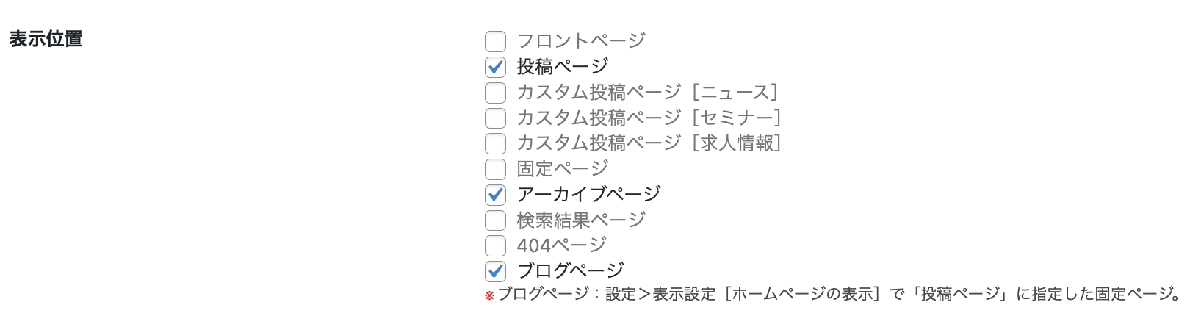Click the 固定ページ label text
The image size is (1190, 316).
[x=563, y=168]
